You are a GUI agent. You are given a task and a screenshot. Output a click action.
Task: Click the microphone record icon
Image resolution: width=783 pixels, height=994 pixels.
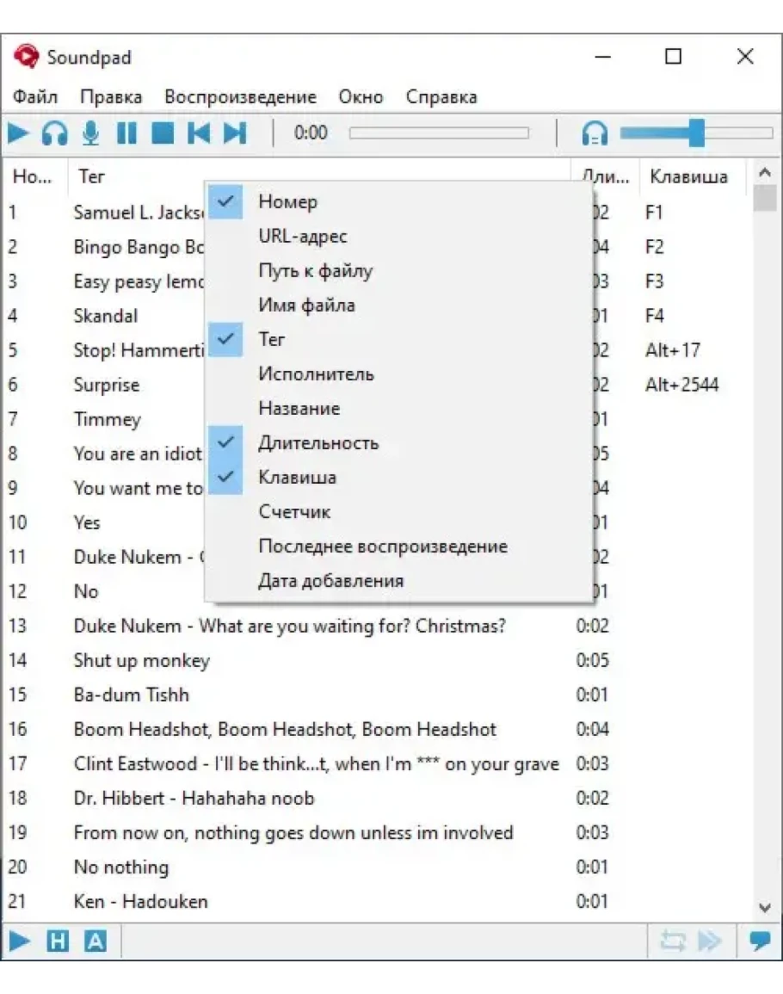[90, 133]
